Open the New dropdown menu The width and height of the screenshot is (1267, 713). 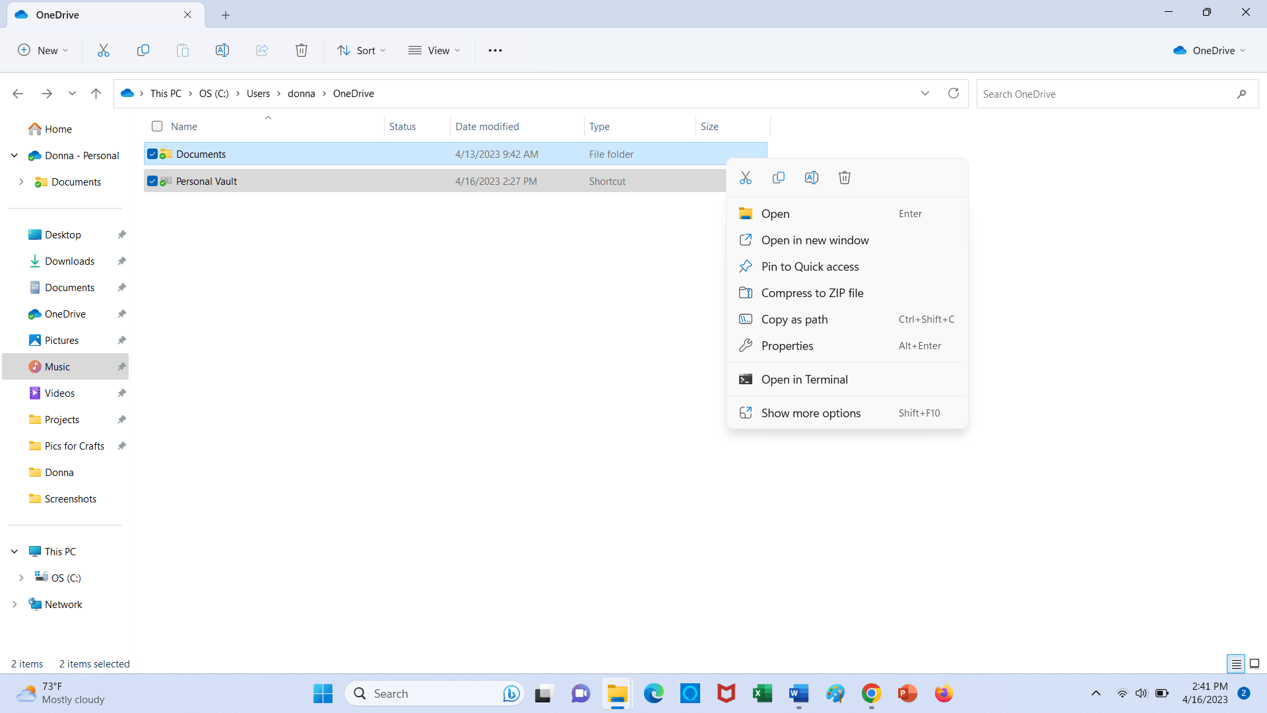(43, 50)
